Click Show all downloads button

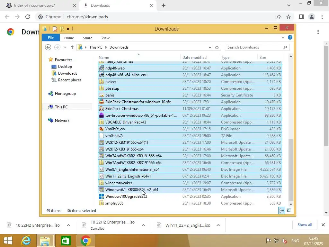pyautogui.click(x=305, y=225)
